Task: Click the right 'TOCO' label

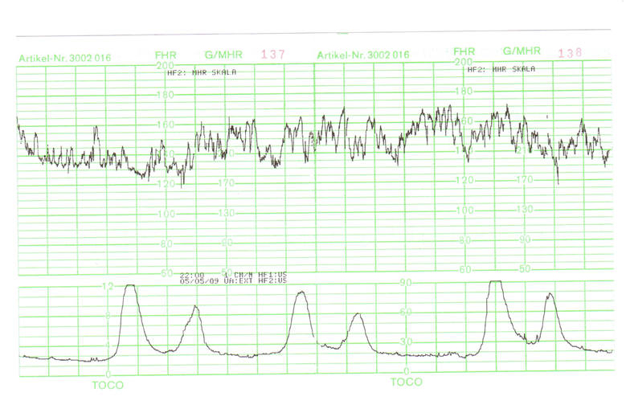Action: coord(406,382)
